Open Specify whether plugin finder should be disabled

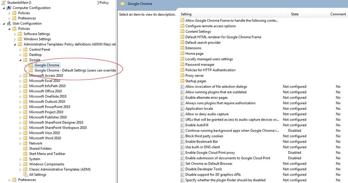226,180
